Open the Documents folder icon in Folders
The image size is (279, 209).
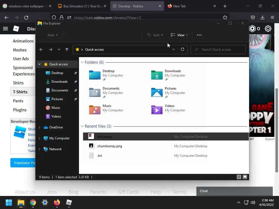tap(95, 92)
